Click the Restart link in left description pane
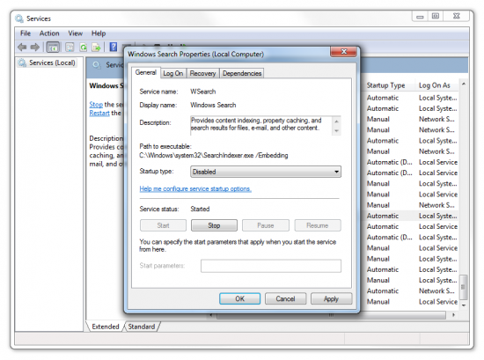Viewport: 484px width, 360px height. click(99, 113)
